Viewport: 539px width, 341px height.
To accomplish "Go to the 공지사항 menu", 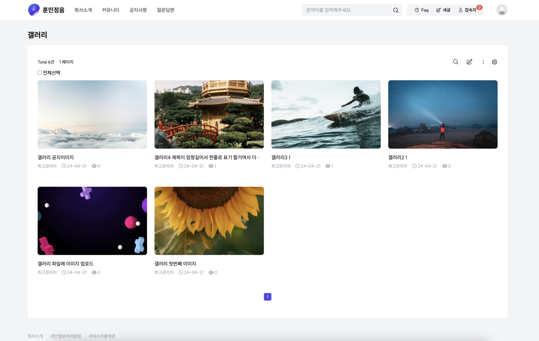I will point(138,10).
